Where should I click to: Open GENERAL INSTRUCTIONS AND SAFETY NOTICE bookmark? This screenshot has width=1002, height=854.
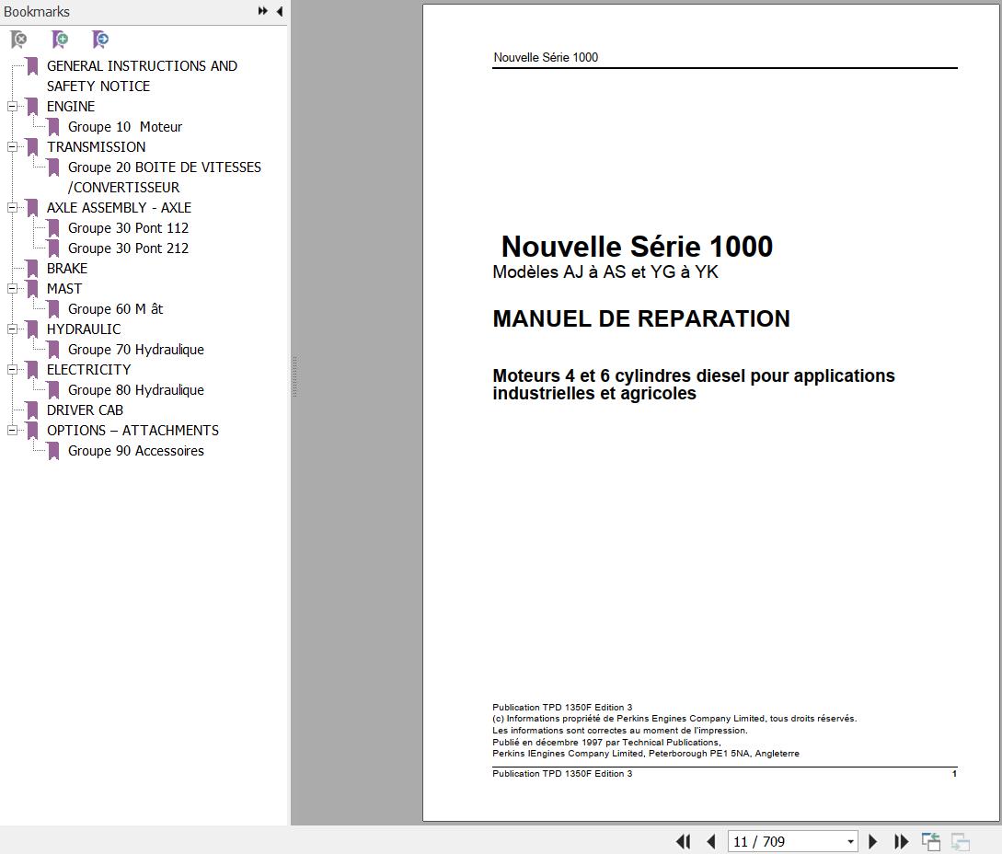[x=142, y=76]
